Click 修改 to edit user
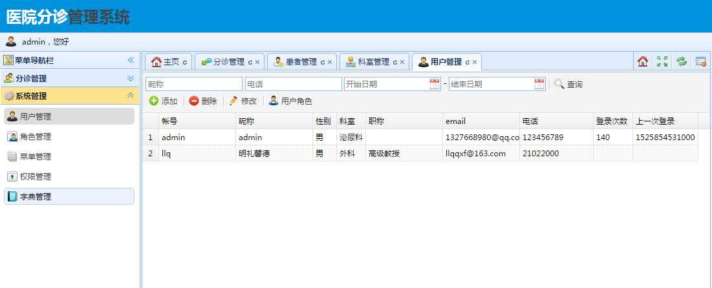The height and width of the screenshot is (288, 712). (x=243, y=101)
